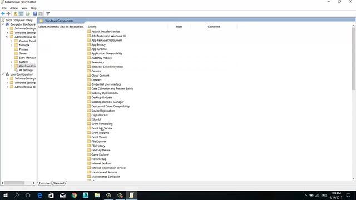Select App Privacy folder
The image size is (356, 200).
click(x=98, y=44)
